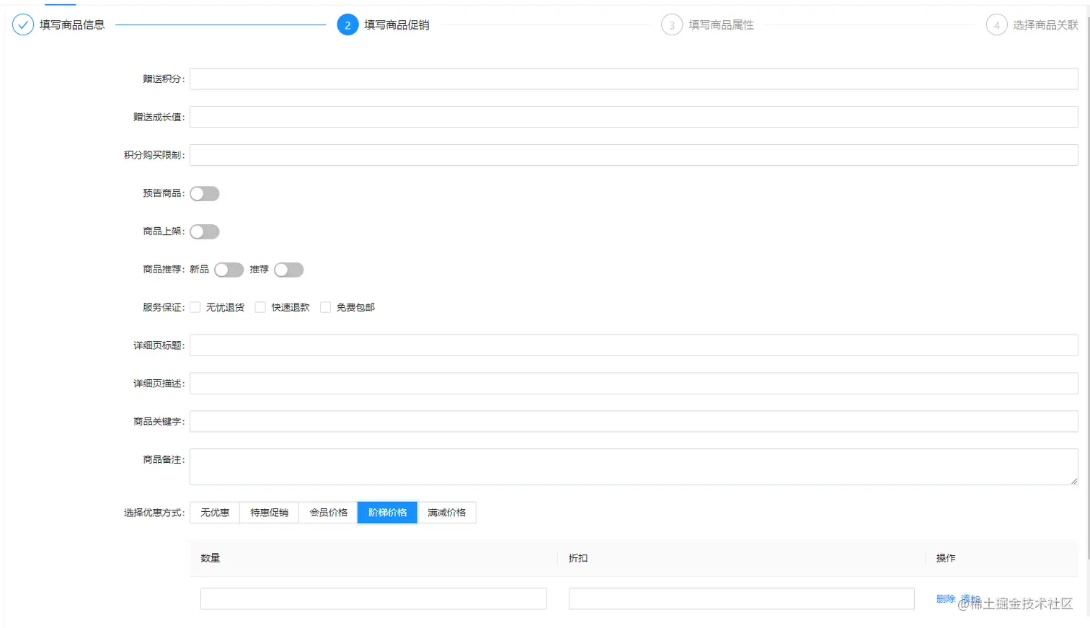Click the 删除 link in table row
The width and height of the screenshot is (1090, 628).
click(x=946, y=598)
